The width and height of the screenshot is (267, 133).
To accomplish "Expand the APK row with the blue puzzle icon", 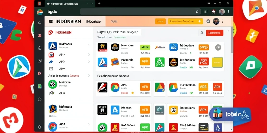I will [x=89, y=62].
